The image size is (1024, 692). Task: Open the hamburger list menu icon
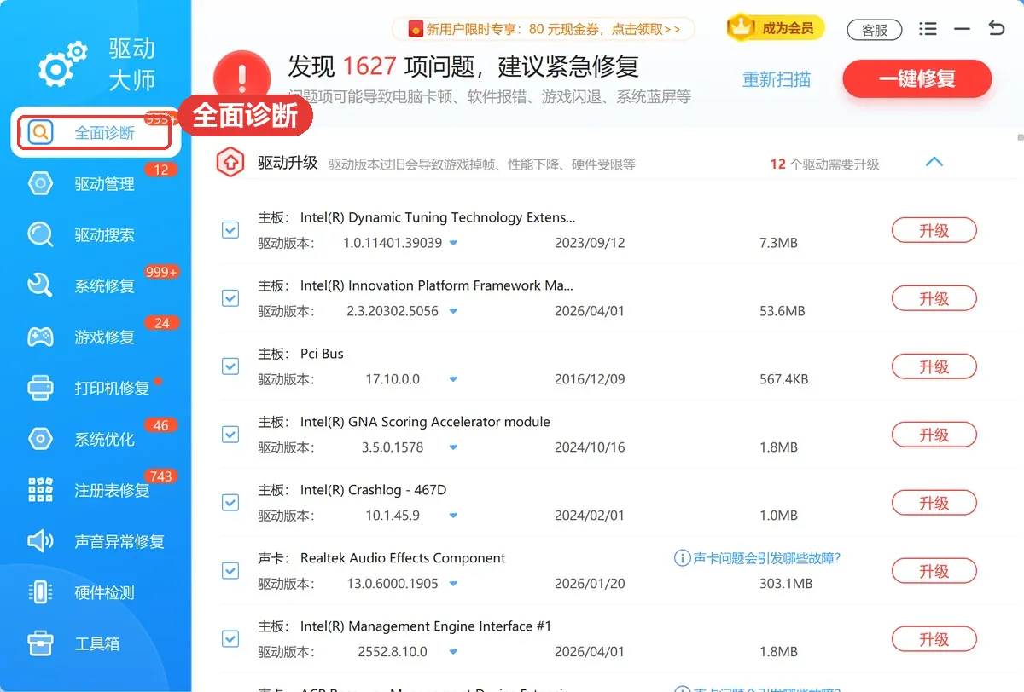928,29
